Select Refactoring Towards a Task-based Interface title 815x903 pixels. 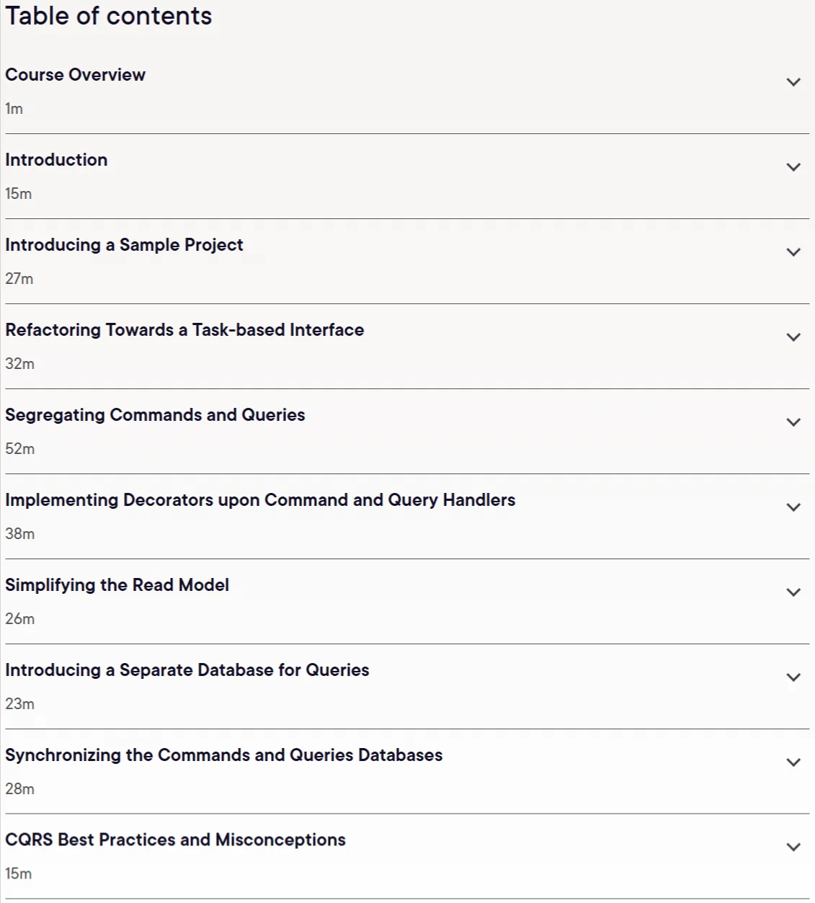coord(184,330)
